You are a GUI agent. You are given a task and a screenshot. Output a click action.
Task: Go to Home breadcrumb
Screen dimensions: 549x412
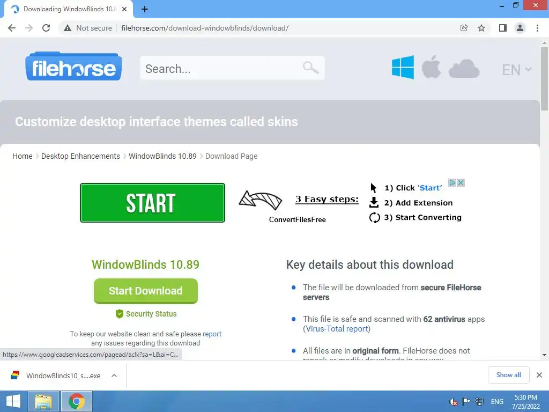click(23, 156)
